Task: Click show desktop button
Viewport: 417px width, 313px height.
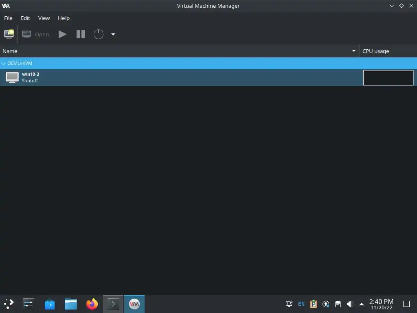Action: coord(406,304)
